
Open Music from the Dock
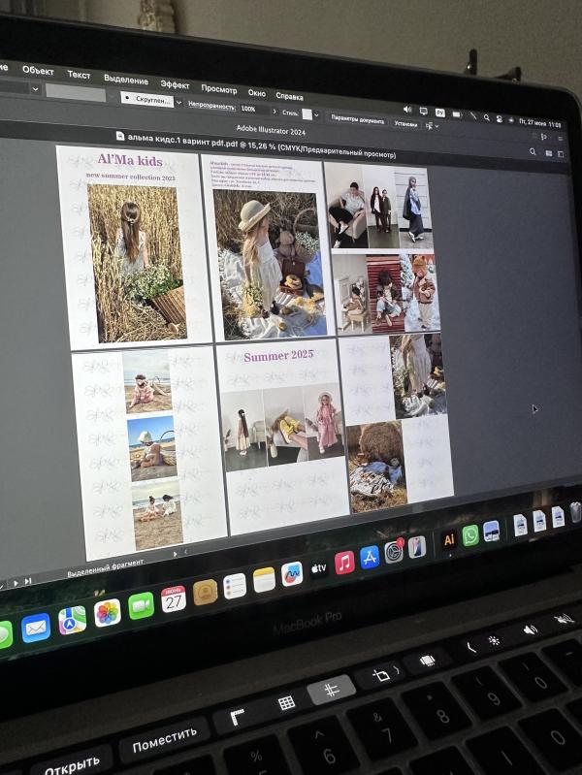[344, 563]
